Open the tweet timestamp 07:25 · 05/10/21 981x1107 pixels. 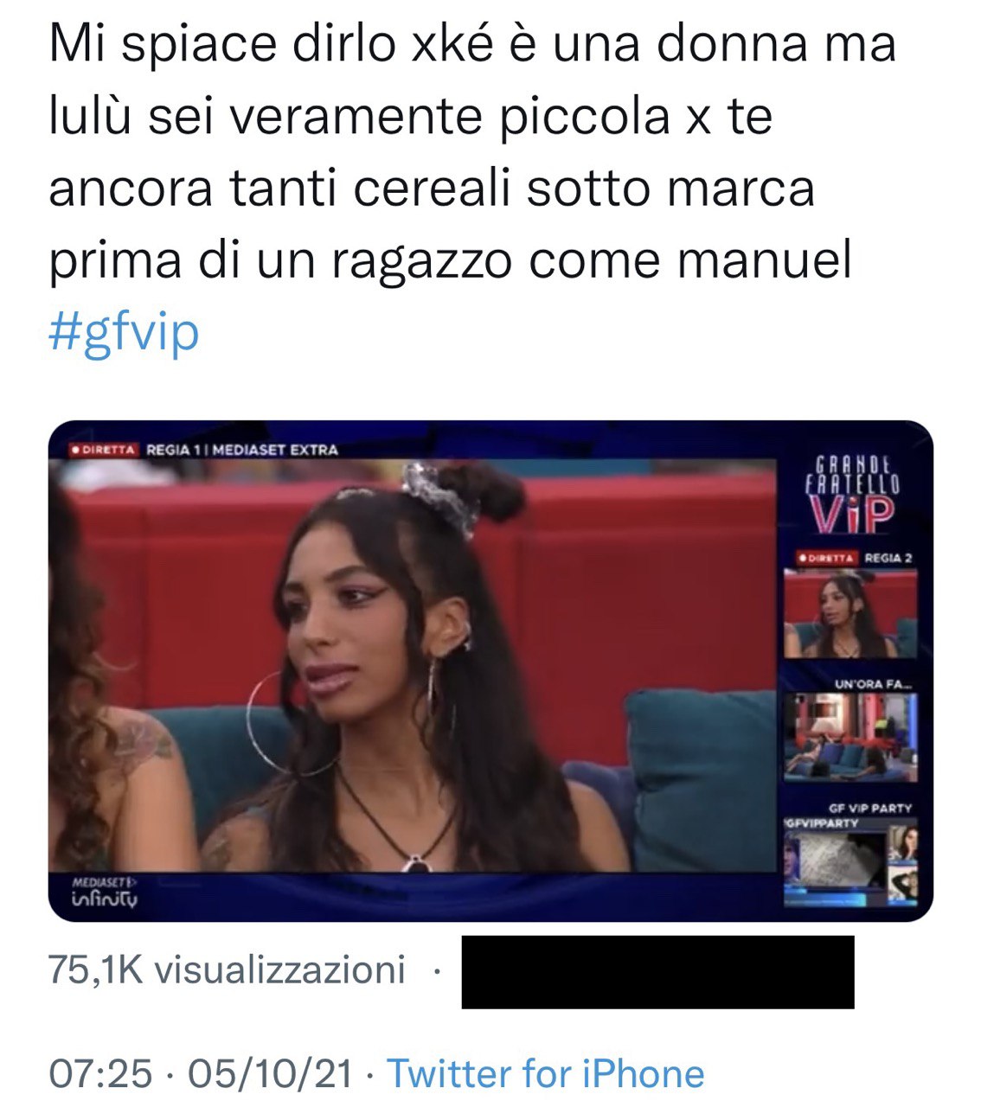(x=201, y=1074)
